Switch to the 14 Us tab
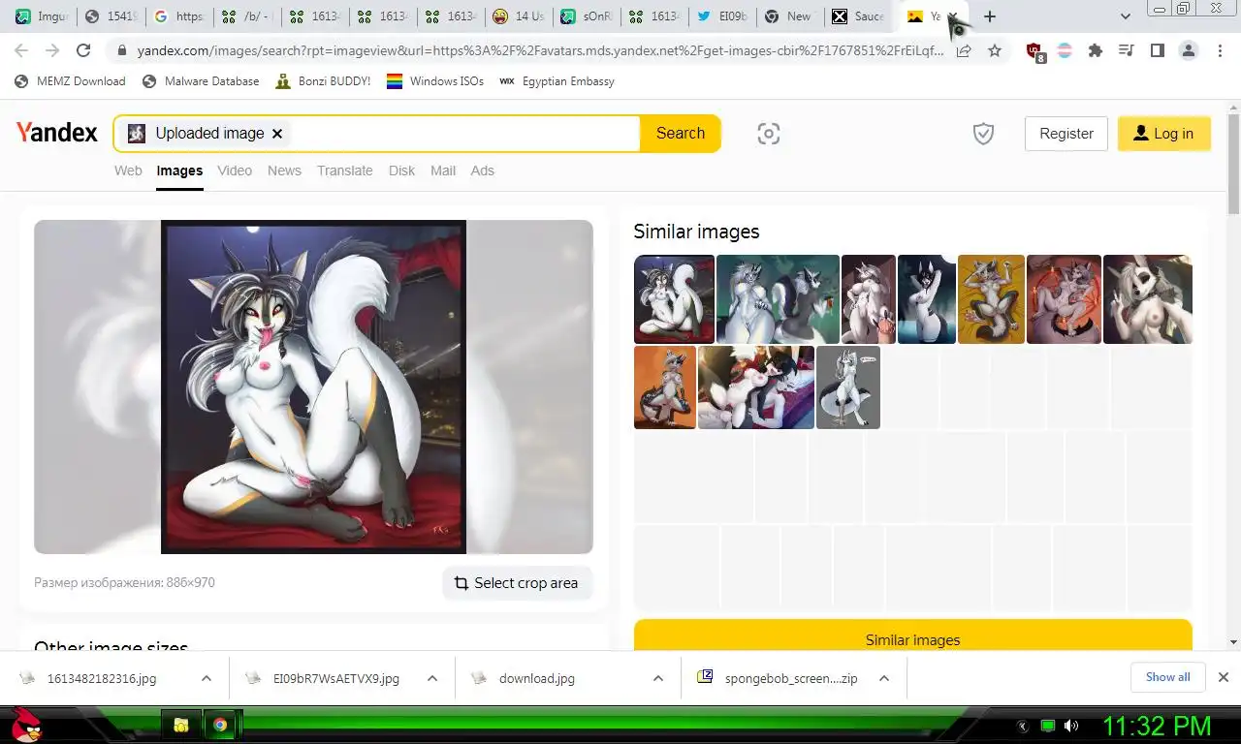The image size is (1241, 744). tap(518, 16)
